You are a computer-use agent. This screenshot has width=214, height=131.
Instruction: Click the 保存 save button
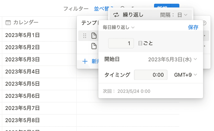point(193,27)
